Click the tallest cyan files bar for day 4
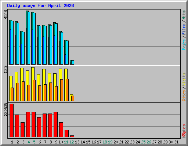The width and height of the screenshot is (188, 146). [x=29, y=38]
